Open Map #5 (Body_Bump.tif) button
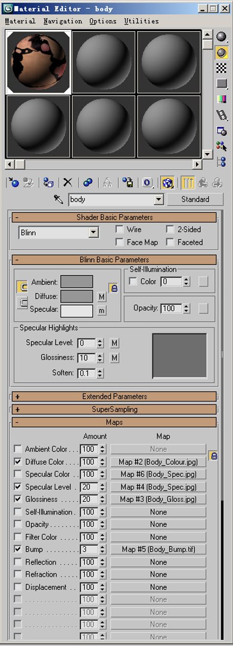The image size is (233, 646). click(x=158, y=549)
